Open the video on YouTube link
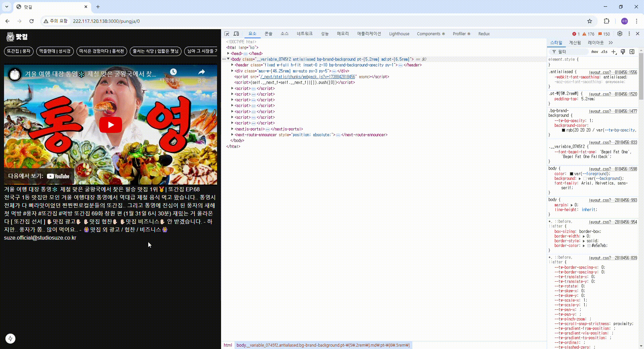The width and height of the screenshot is (644, 349). coord(39,176)
